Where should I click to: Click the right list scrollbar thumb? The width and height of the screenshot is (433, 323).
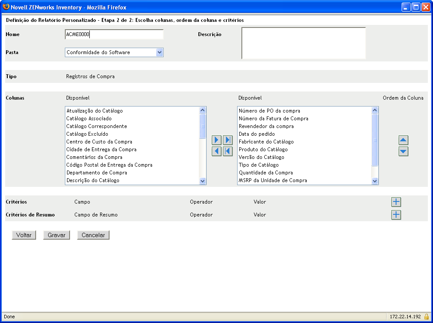(375, 140)
